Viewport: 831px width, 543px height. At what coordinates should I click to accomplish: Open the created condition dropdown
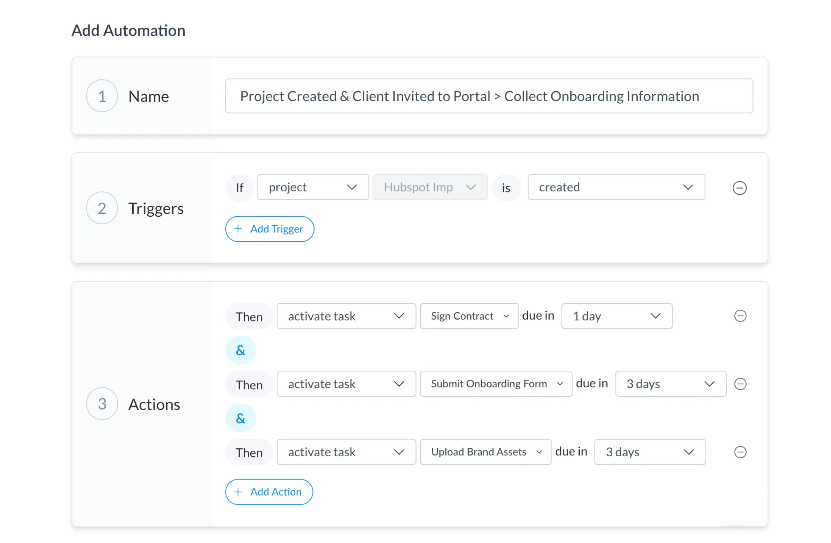pyautogui.click(x=616, y=187)
